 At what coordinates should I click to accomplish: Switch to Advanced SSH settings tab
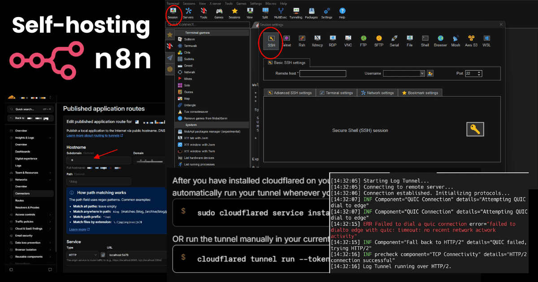(x=290, y=93)
